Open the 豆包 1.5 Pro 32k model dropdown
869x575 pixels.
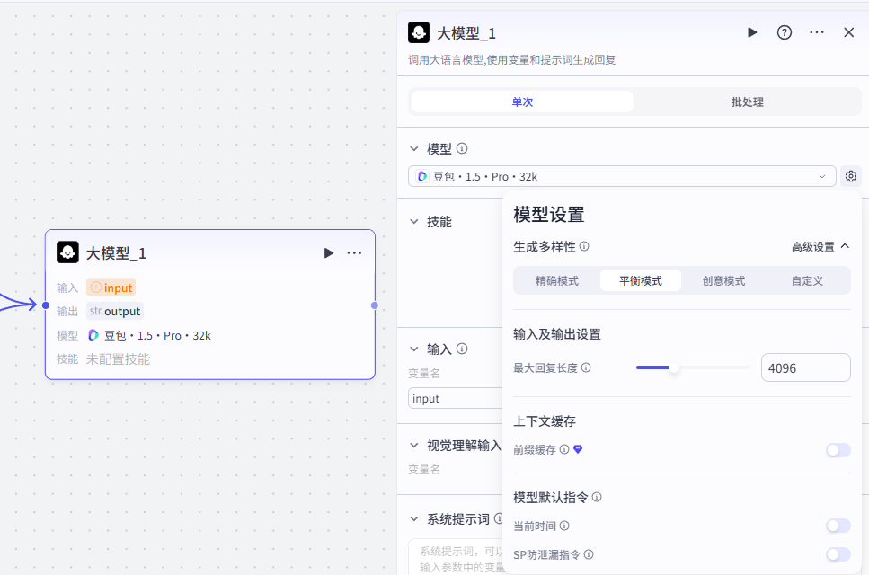coord(622,176)
